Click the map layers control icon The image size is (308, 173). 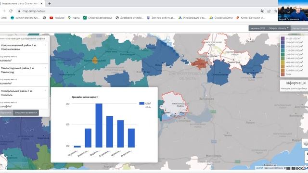(x=306, y=144)
